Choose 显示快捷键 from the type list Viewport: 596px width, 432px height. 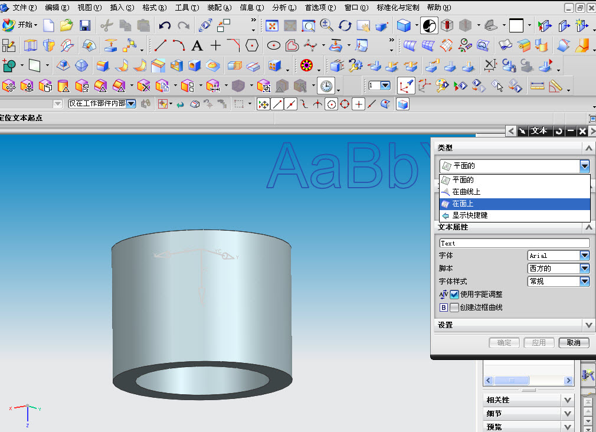pyautogui.click(x=515, y=215)
